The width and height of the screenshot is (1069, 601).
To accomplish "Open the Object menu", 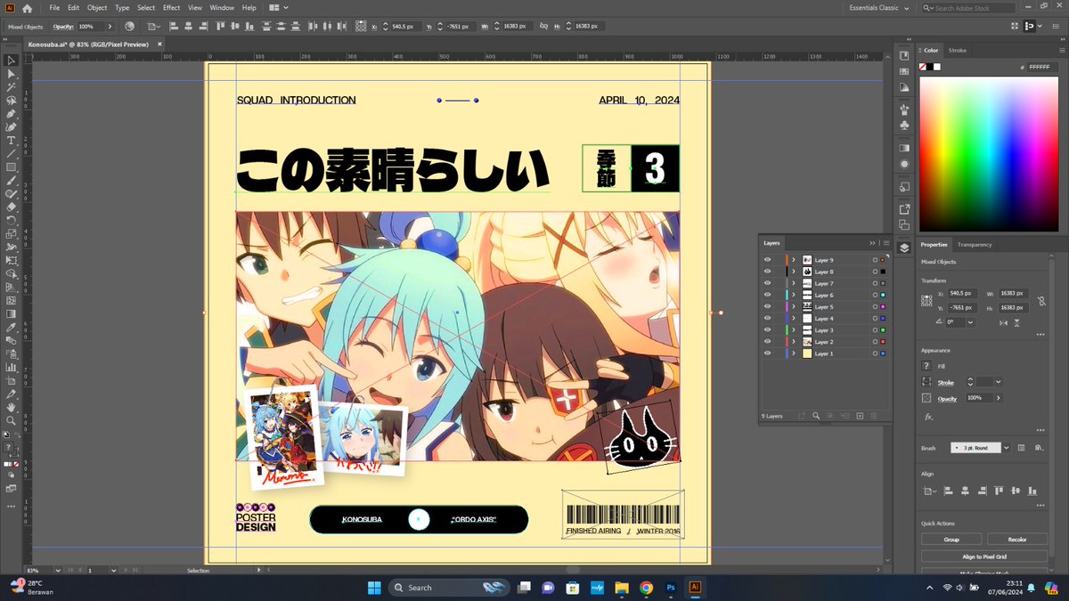I will tap(97, 7).
